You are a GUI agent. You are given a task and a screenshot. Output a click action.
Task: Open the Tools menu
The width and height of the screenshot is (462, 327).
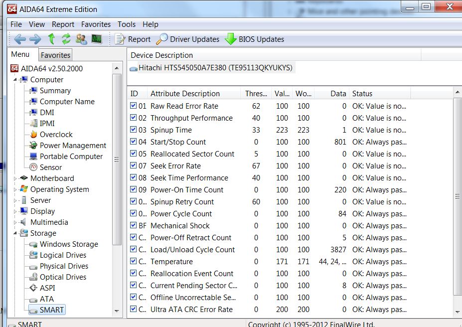127,24
